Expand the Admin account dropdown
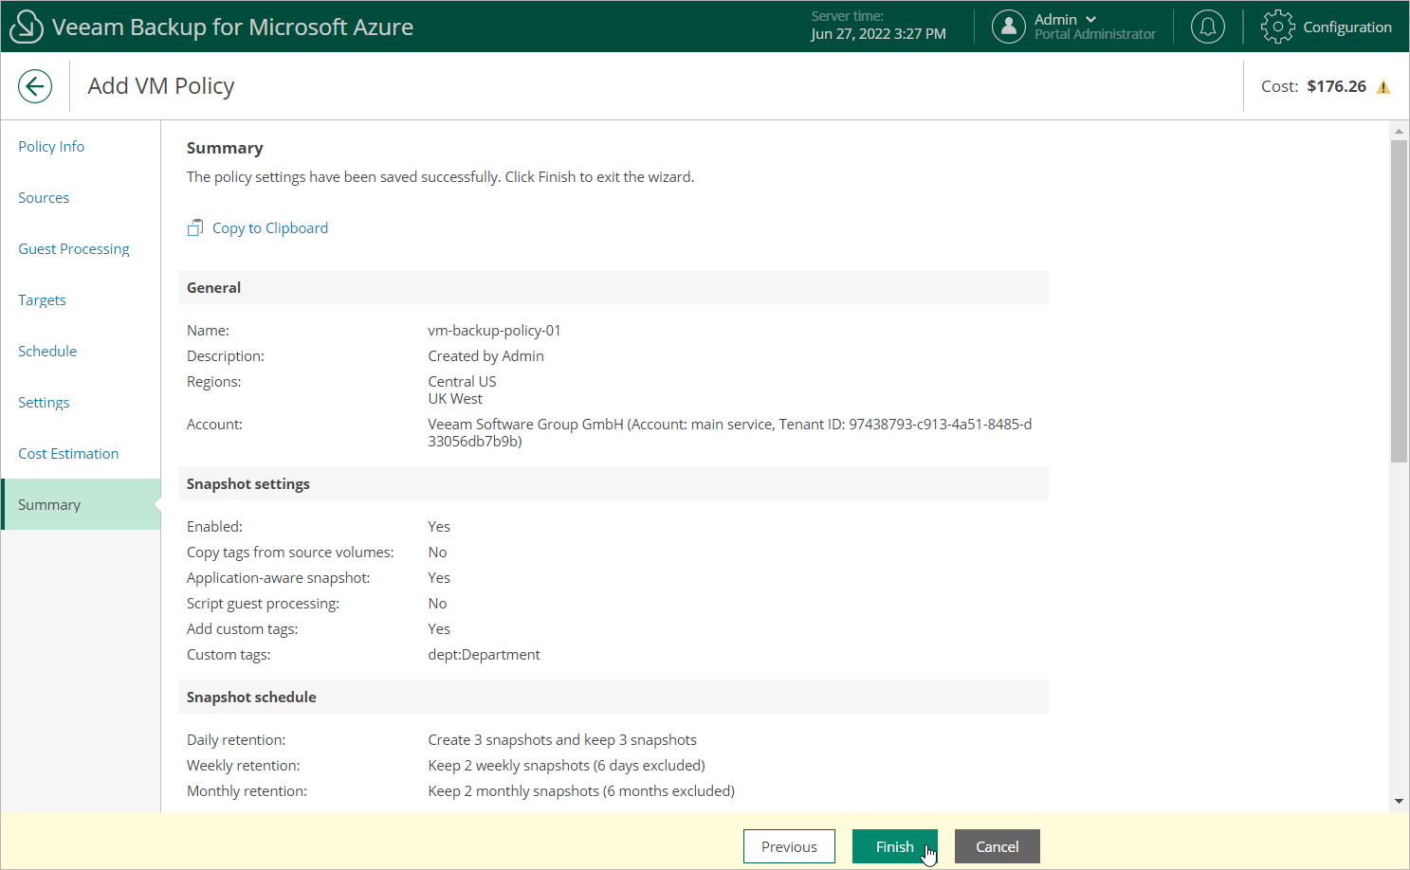This screenshot has height=870, width=1410. [1090, 19]
